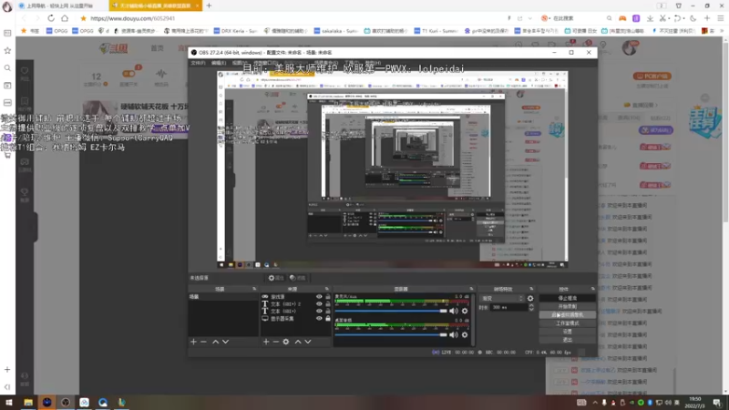Increase transition duration with stepper
The height and width of the screenshot is (410, 729).
tap(531, 305)
